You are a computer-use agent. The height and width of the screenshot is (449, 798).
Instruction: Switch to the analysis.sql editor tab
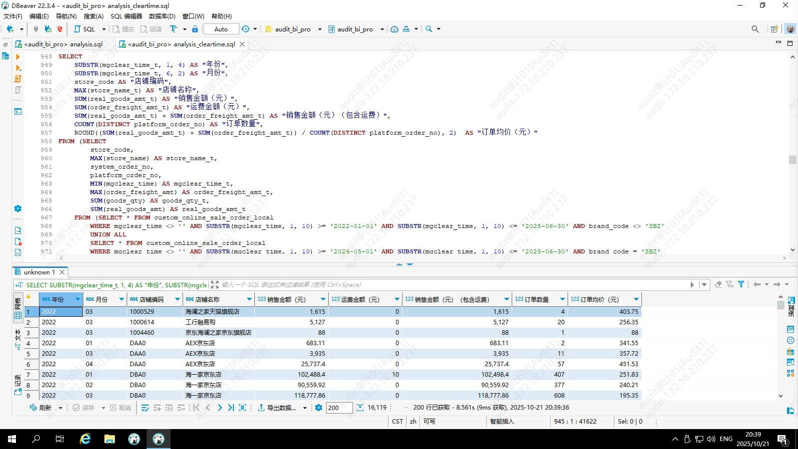pos(63,44)
